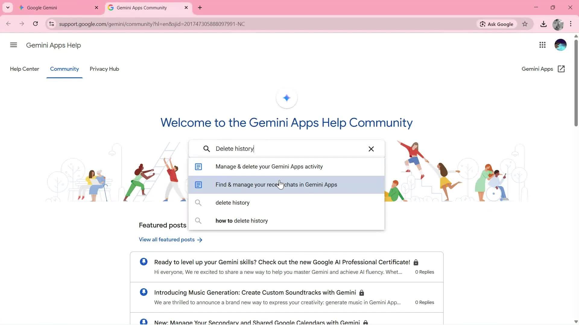Click the Ask Google lens icon
The width and height of the screenshot is (579, 325).
[483, 24]
